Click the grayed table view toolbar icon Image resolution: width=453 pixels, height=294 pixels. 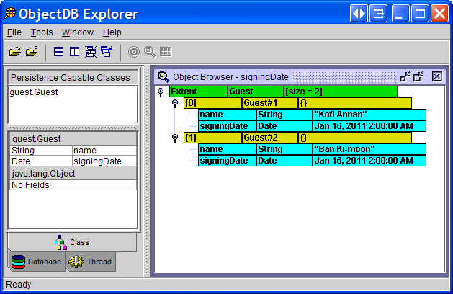(x=166, y=52)
